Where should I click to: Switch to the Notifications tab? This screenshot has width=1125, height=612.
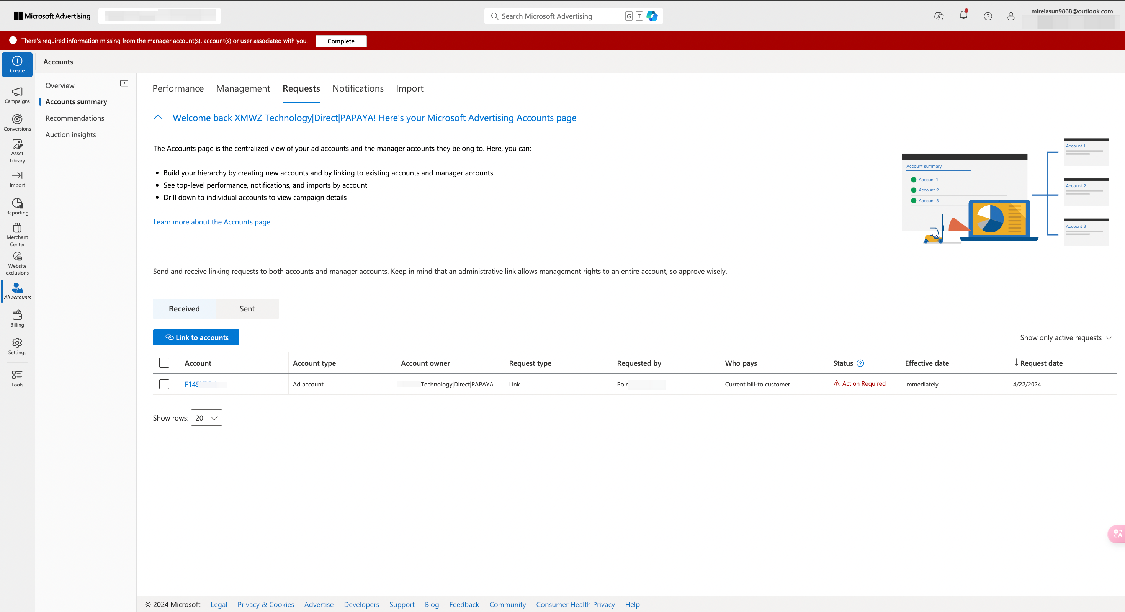[x=358, y=89]
